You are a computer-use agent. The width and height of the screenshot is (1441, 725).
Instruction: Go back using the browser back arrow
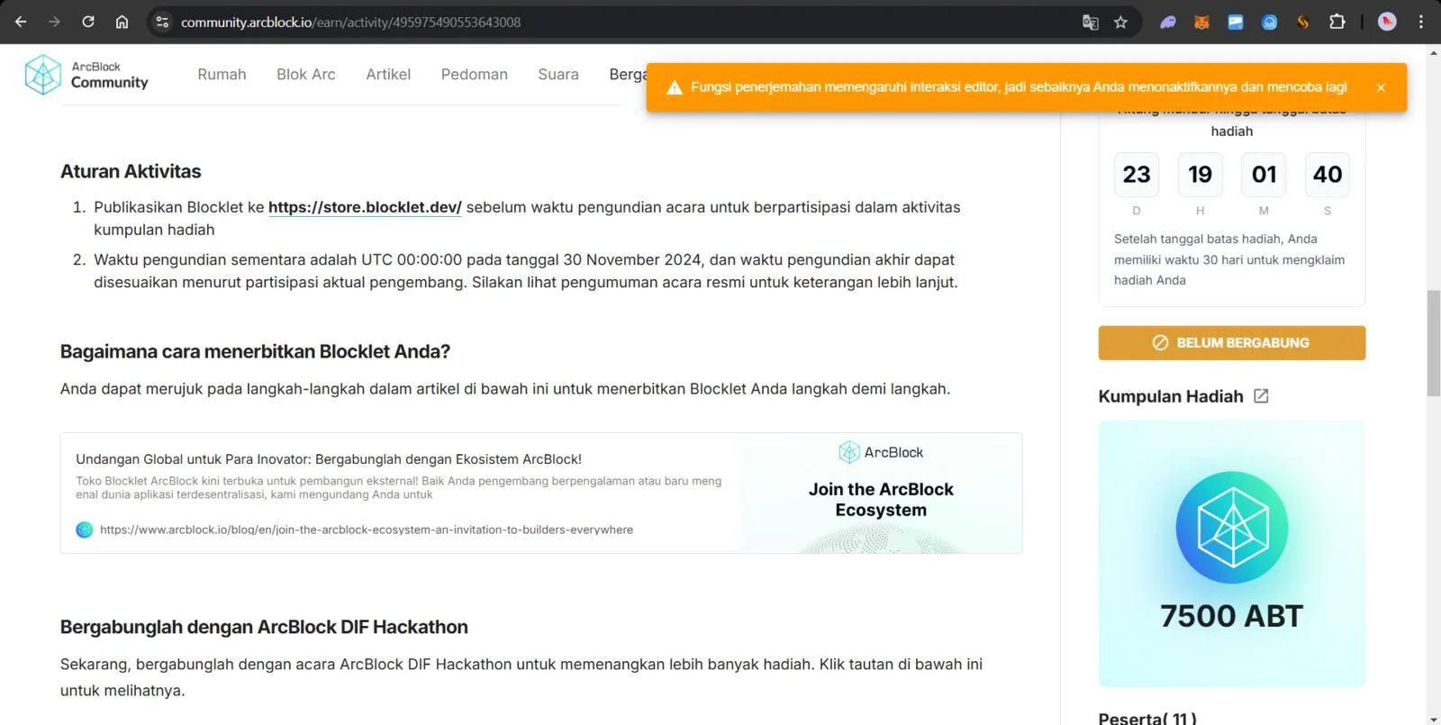pyautogui.click(x=21, y=22)
